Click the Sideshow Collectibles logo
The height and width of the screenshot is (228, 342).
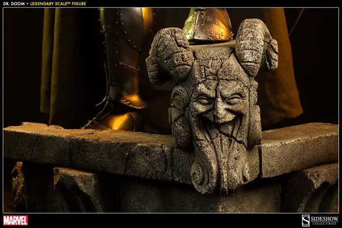(320, 220)
